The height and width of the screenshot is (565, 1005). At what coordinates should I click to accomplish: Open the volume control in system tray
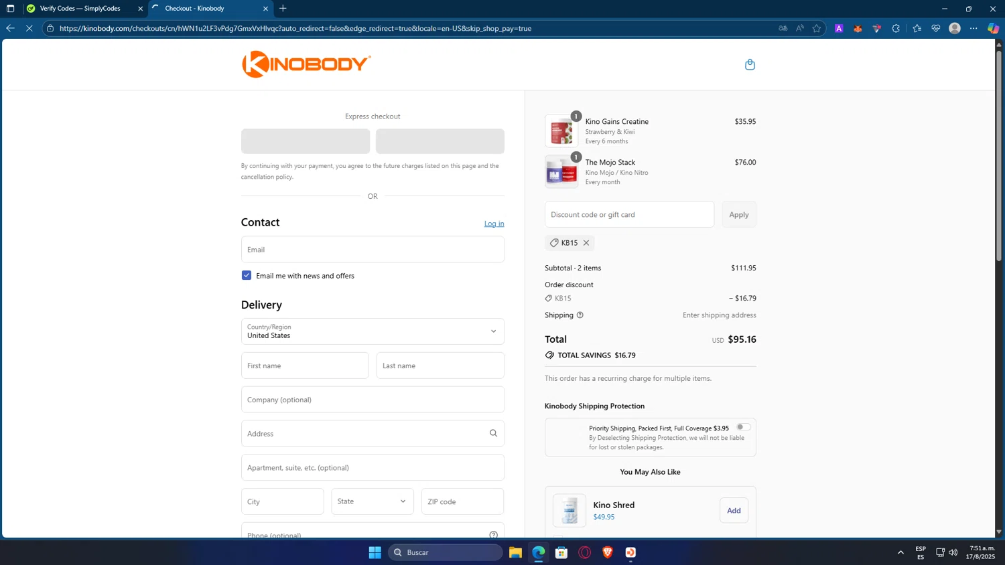pyautogui.click(x=953, y=552)
